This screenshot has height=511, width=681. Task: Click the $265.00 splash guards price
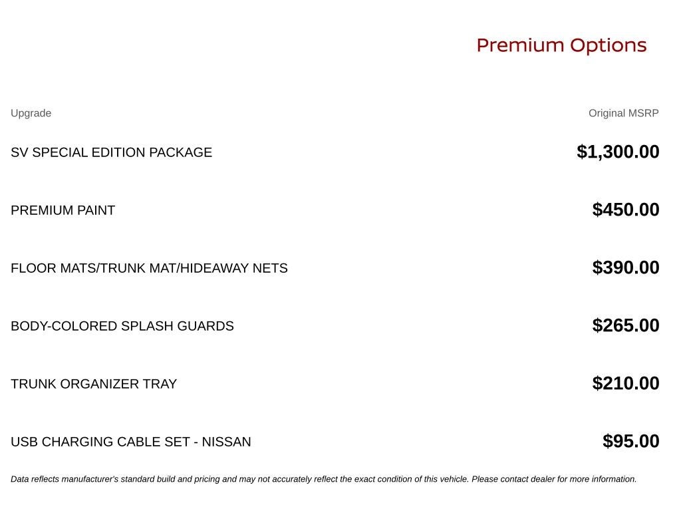point(626,325)
